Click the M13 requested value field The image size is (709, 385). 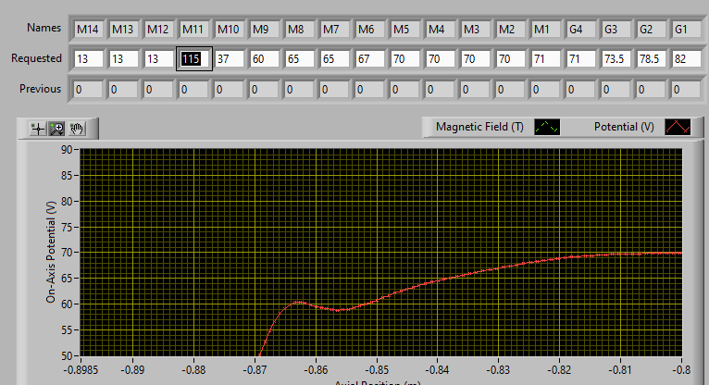tap(123, 59)
